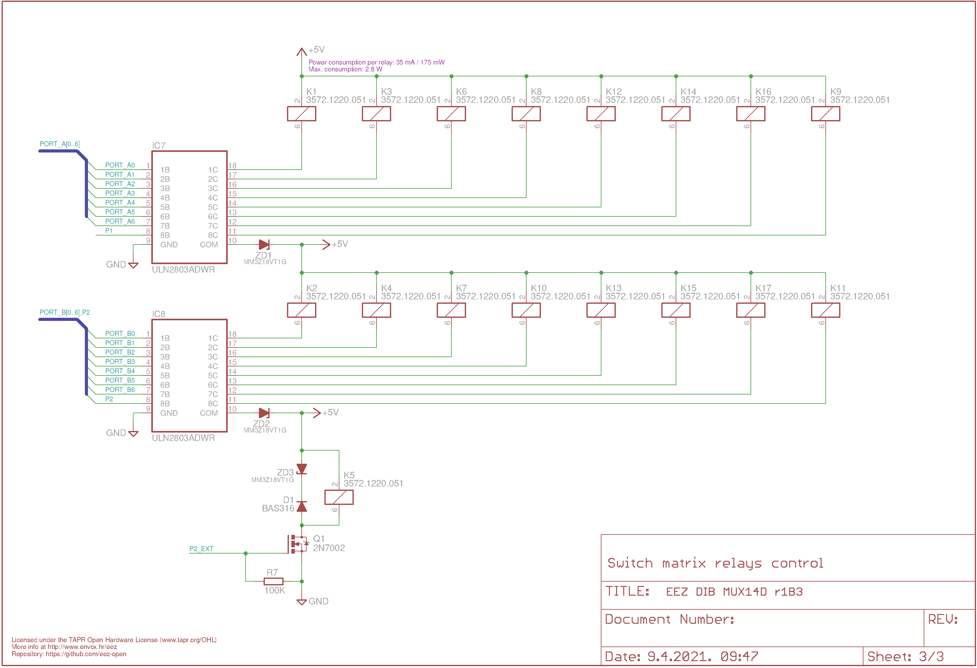977x668 pixels.
Task: Click the K5 relay coil symbol
Action: tap(339, 497)
